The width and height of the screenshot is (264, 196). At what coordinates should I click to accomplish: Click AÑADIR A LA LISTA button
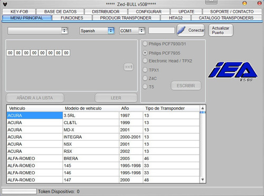[x=35, y=98]
